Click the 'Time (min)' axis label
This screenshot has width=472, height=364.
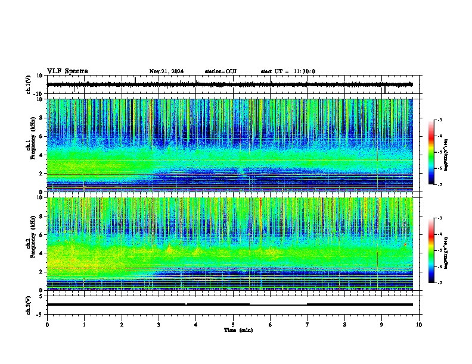238,330
